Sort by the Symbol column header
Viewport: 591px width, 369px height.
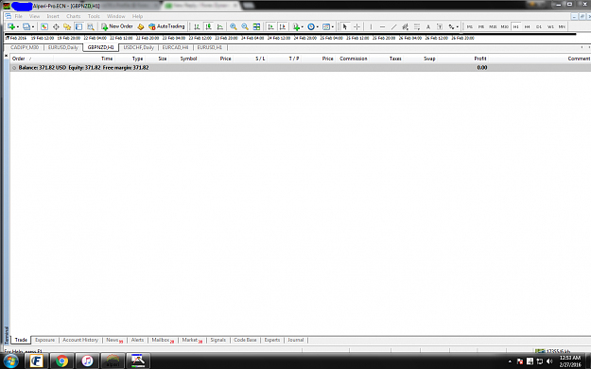pyautogui.click(x=188, y=59)
